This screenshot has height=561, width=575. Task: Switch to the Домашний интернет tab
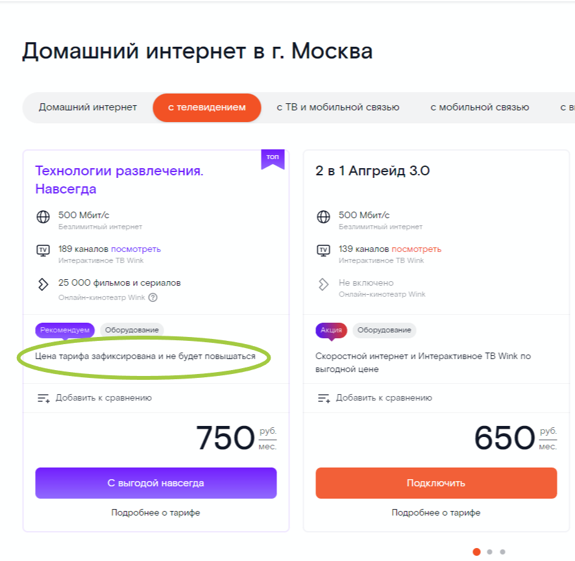[x=88, y=108]
